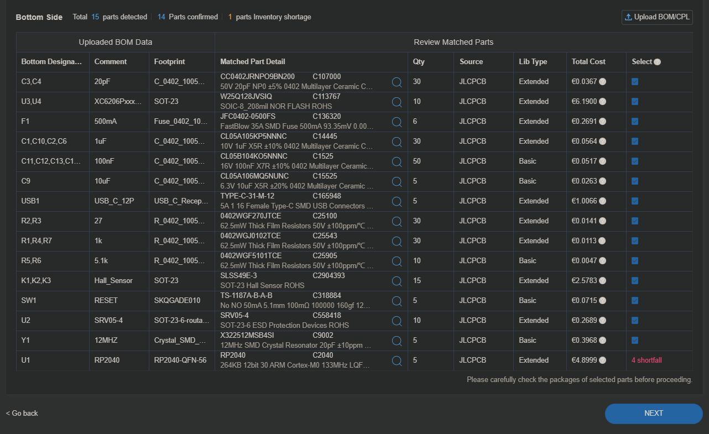Click the 14 Parts confirmed summary
709x434 pixels.
pos(187,17)
